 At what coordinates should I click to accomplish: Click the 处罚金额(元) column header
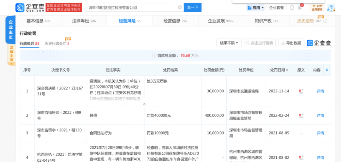coord(214,70)
